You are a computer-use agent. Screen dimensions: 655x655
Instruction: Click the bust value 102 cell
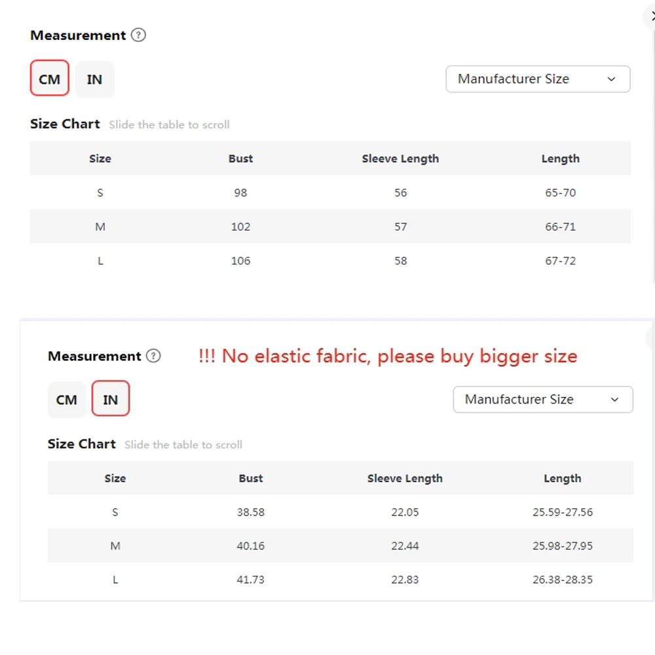pyautogui.click(x=240, y=227)
